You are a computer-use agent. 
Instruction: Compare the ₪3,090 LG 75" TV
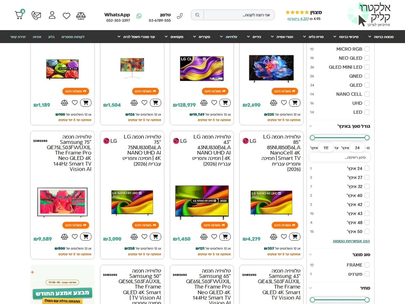pyautogui.click(x=134, y=237)
